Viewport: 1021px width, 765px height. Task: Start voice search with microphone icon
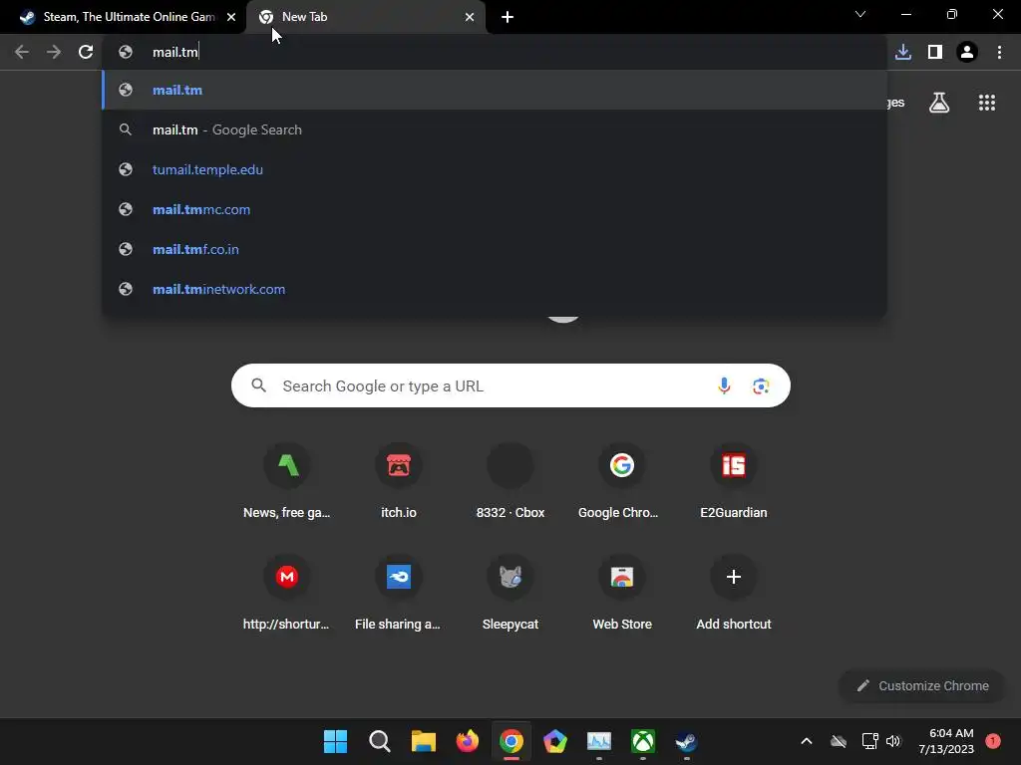(x=724, y=385)
